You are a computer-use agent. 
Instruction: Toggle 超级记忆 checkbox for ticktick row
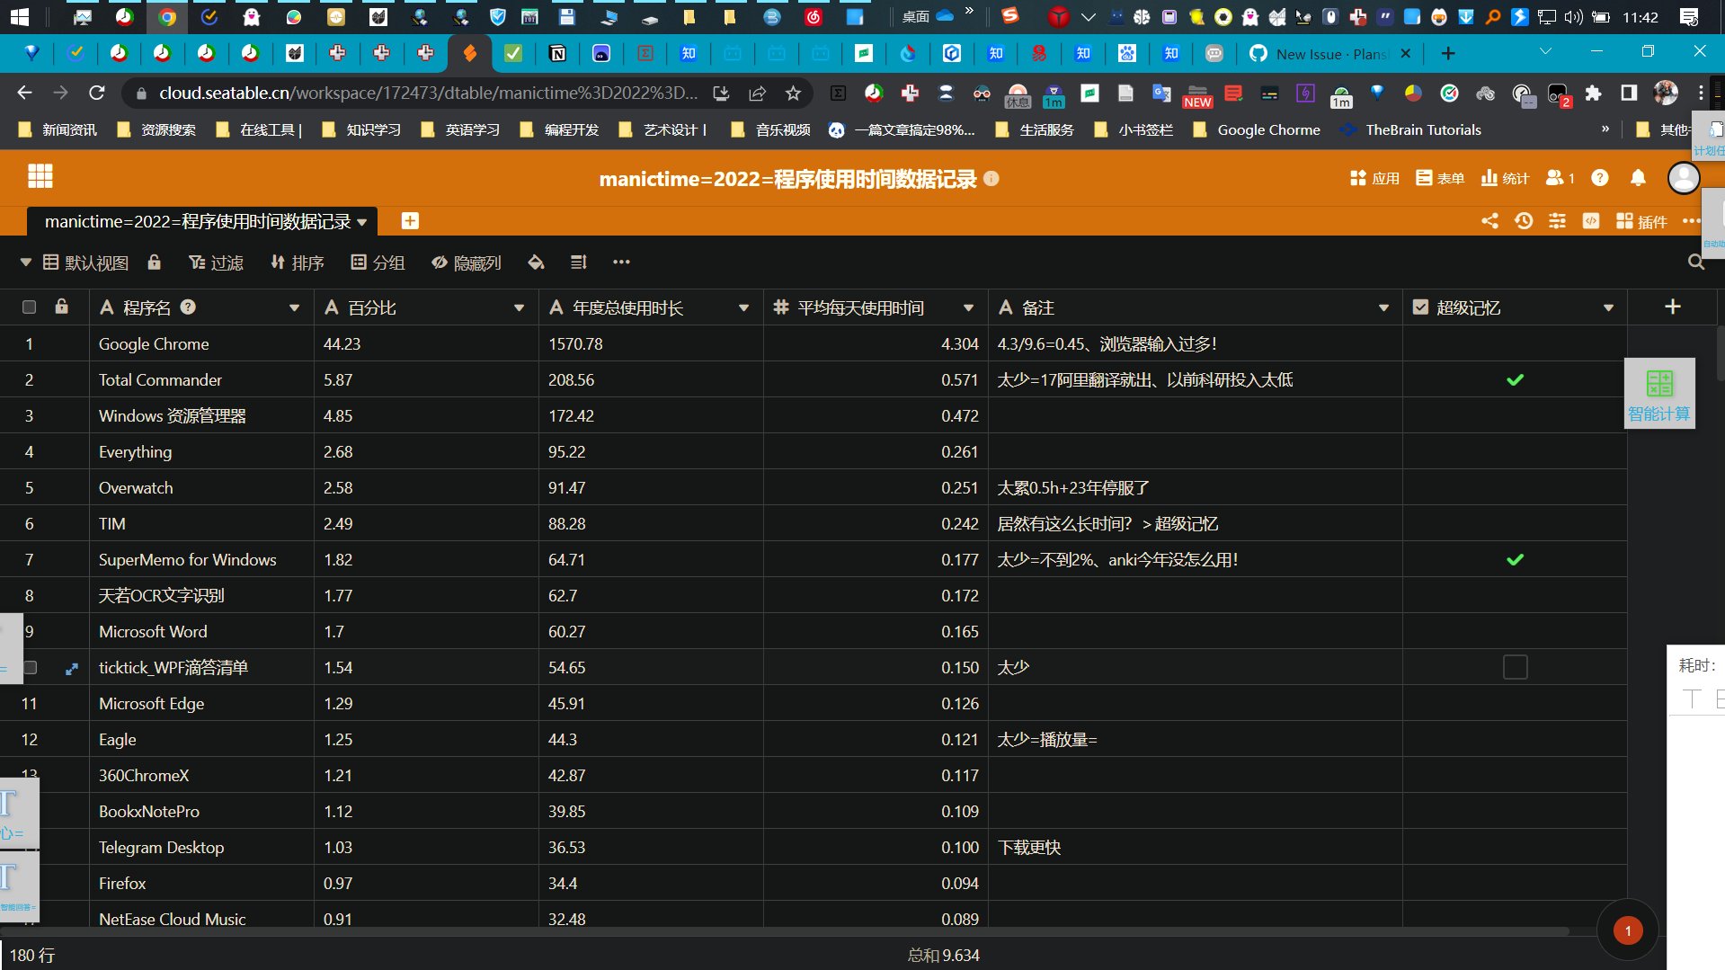[x=1515, y=667]
